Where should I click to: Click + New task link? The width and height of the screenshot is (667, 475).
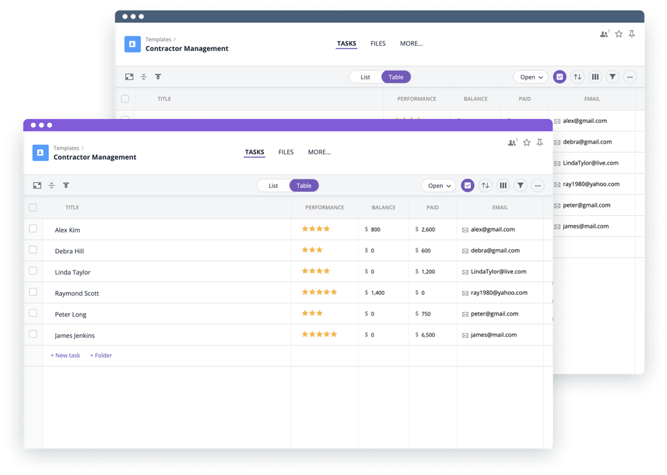[65, 355]
